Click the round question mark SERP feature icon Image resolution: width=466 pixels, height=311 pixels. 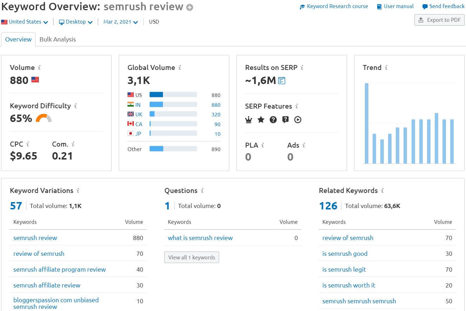(273, 120)
